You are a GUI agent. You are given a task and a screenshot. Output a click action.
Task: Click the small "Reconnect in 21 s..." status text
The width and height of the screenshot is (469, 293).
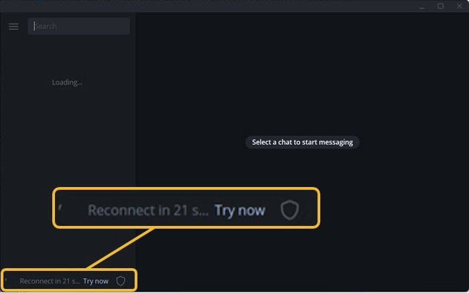[x=50, y=282]
